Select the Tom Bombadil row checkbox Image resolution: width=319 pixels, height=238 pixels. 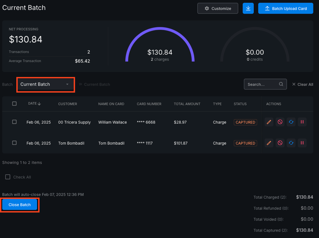(x=14, y=143)
